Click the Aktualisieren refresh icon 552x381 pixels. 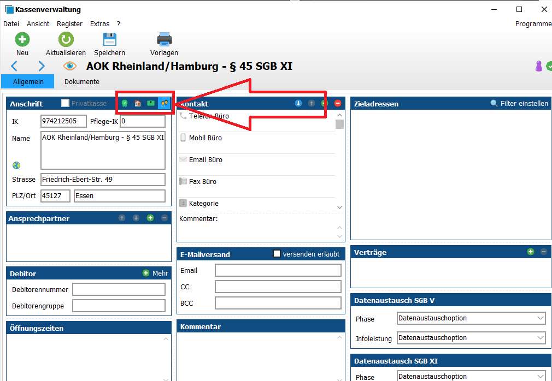pyautogui.click(x=66, y=39)
